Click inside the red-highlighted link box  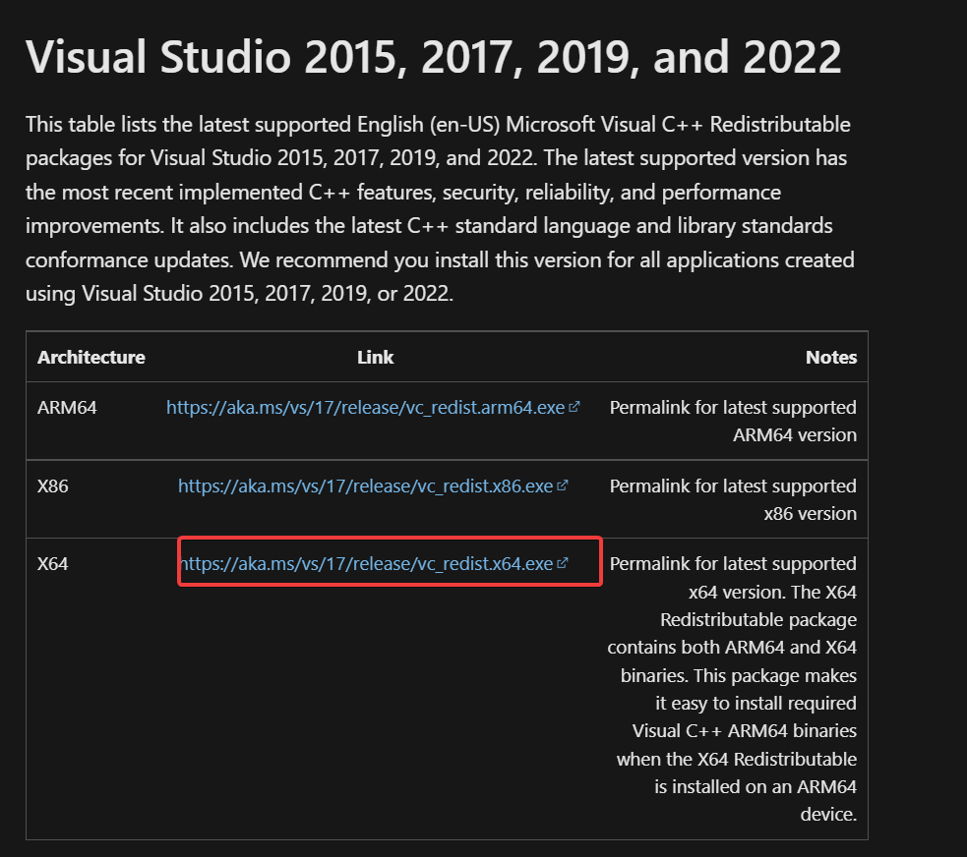point(389,561)
